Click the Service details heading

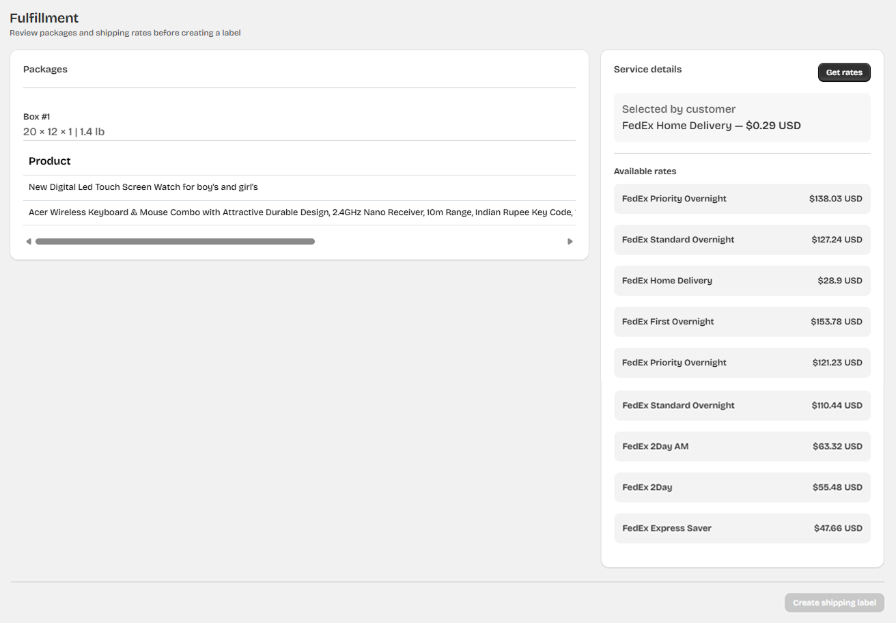point(647,69)
